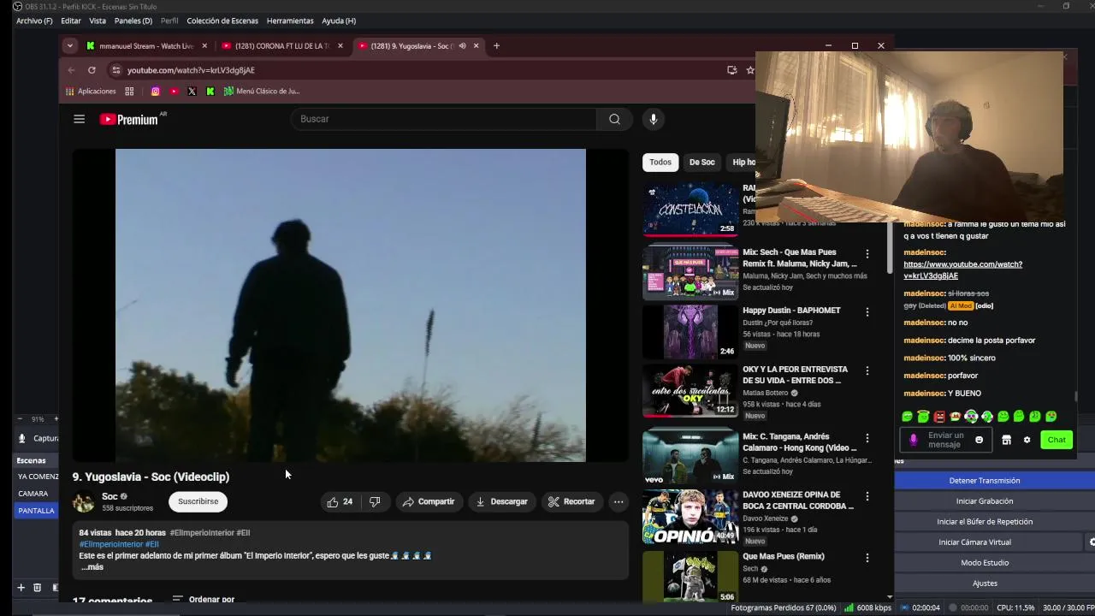Click the purple microphone in chat box
Screen dimensions: 1095x616
[913, 440]
